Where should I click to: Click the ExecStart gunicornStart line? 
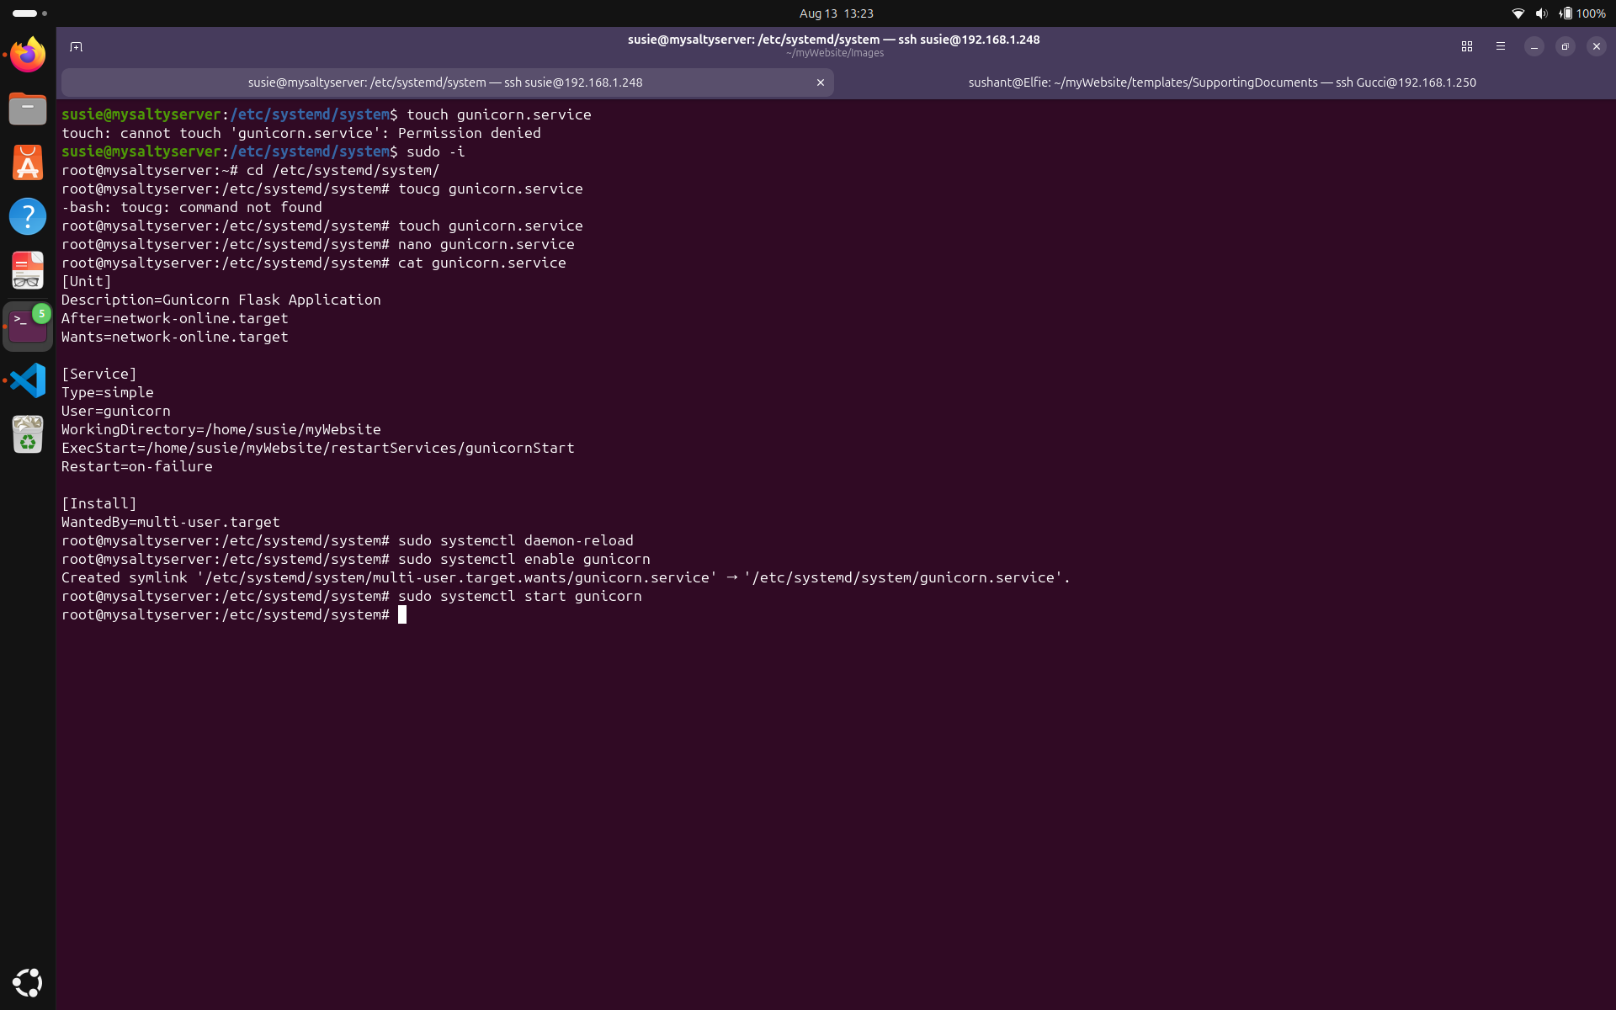coord(318,448)
